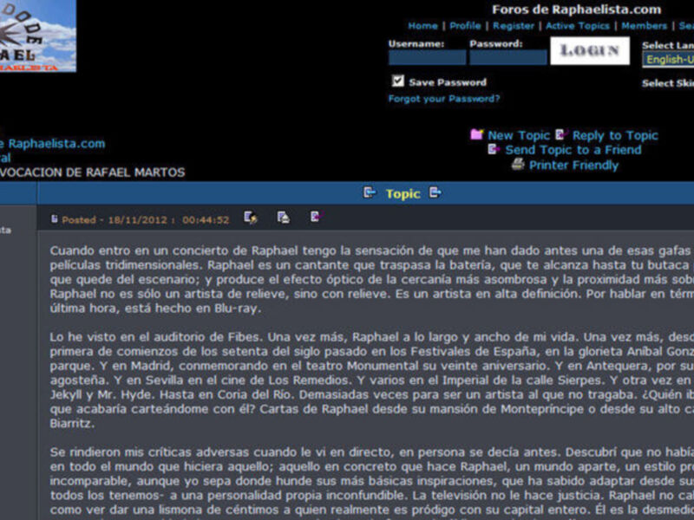
Task: Click the Send Topic to a Friend icon
Action: click(x=494, y=149)
